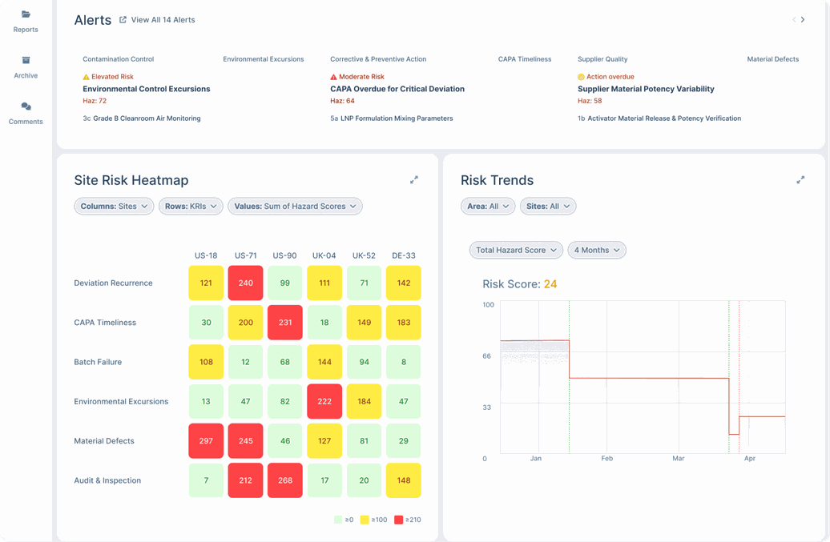This screenshot has width=830, height=542.
Task: Select the red 231 heatmap cell
Action: click(x=284, y=323)
